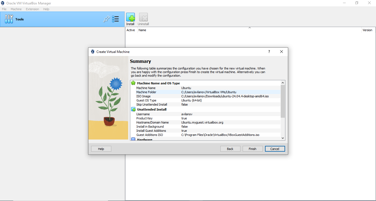The width and height of the screenshot is (376, 201).
Task: Select the Machine Name row
Action: click(x=205, y=88)
